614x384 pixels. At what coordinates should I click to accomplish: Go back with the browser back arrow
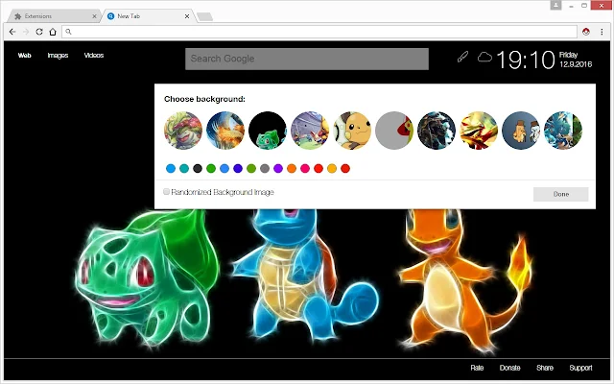click(12, 32)
